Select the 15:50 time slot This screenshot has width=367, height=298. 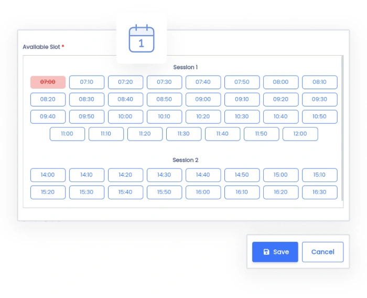pos(164,192)
